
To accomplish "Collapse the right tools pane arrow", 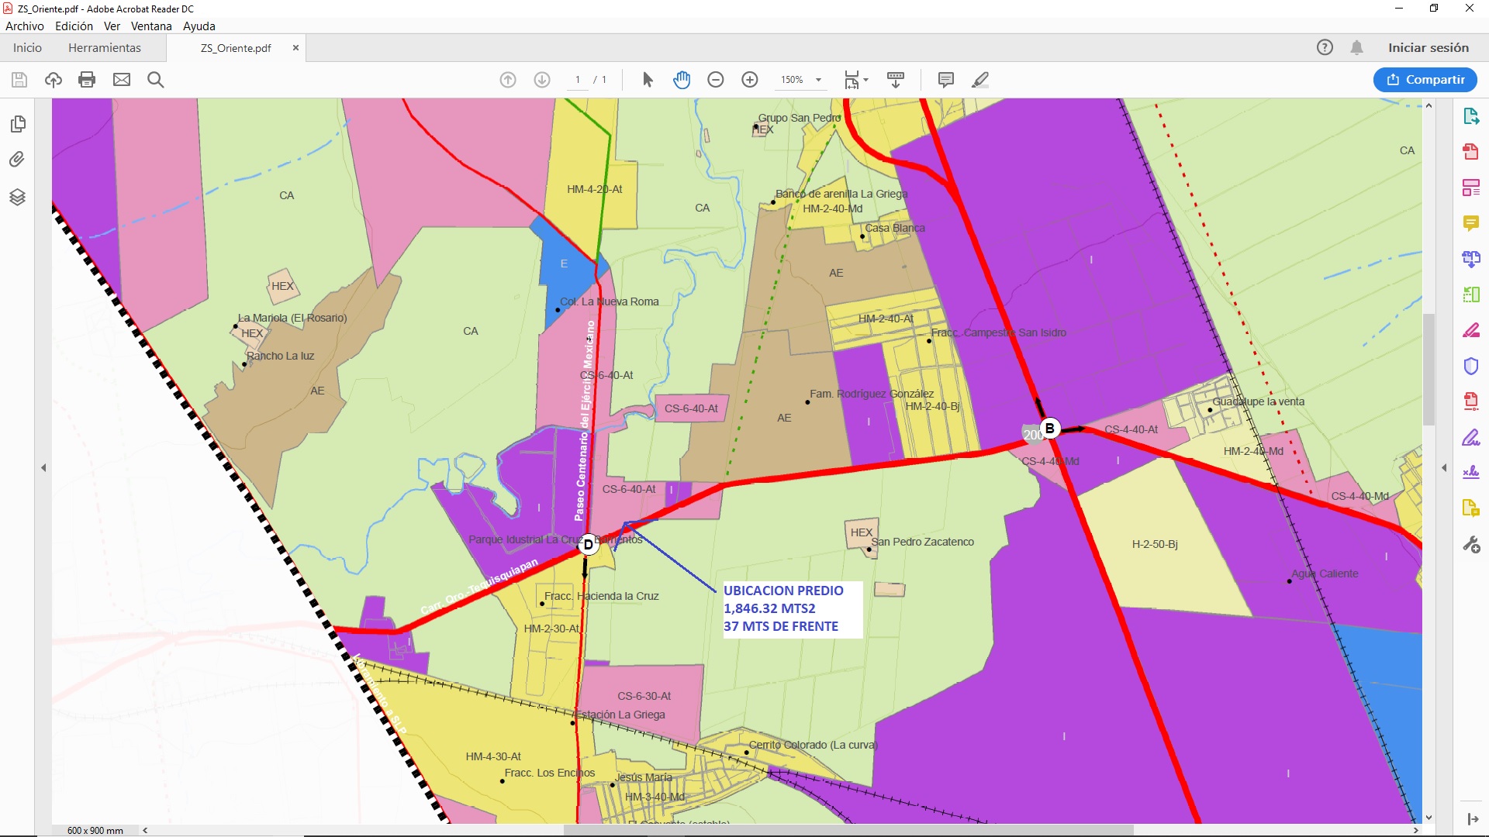I will [x=1444, y=468].
